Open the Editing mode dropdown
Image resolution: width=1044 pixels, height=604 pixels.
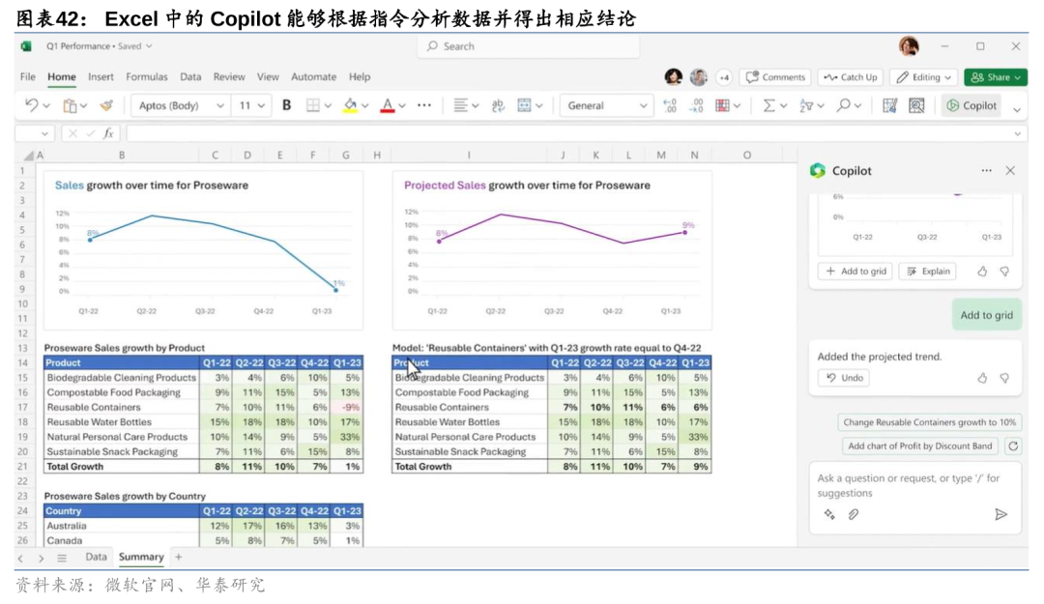coord(924,77)
